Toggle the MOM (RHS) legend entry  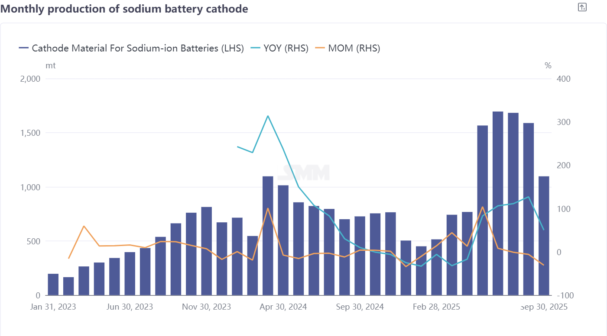(x=354, y=48)
